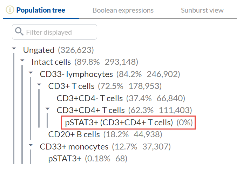
Task: Select the highlighted pSTAT3+ (CD3+CD4+ T cells) gate
Action: point(119,123)
